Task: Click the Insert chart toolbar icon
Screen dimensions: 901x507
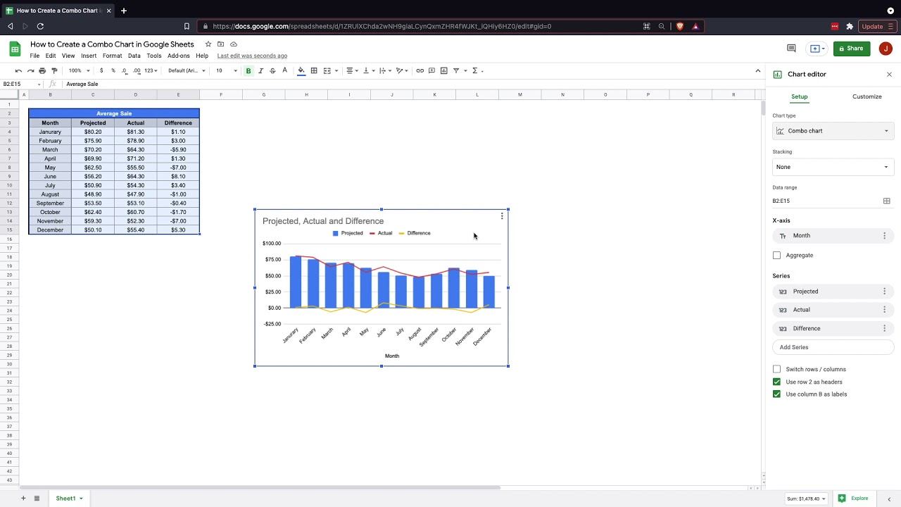Action: point(443,70)
